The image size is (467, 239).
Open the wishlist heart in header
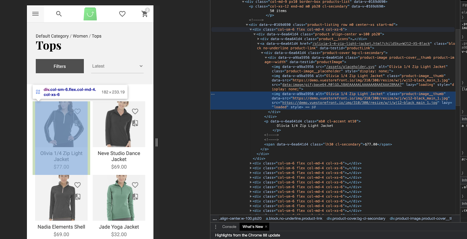tap(122, 14)
